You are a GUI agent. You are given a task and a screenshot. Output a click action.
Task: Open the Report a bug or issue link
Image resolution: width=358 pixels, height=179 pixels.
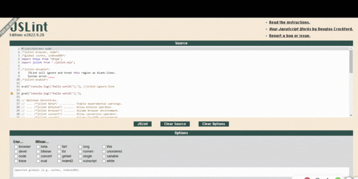(x=290, y=36)
